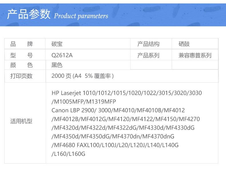Click the '/MF4012B/MF4012G/MF4120' line
Viewport: 226px width, 177px height.
[126, 119]
